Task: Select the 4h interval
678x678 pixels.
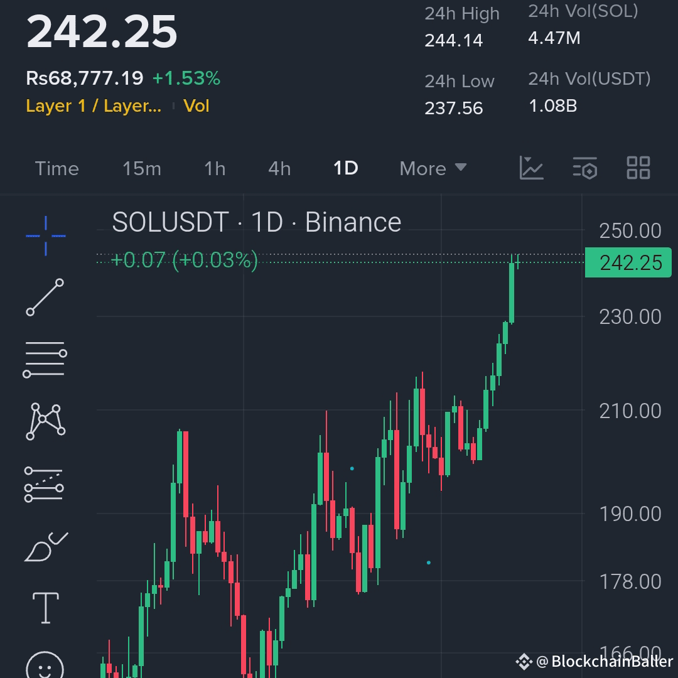Action: pyautogui.click(x=279, y=169)
